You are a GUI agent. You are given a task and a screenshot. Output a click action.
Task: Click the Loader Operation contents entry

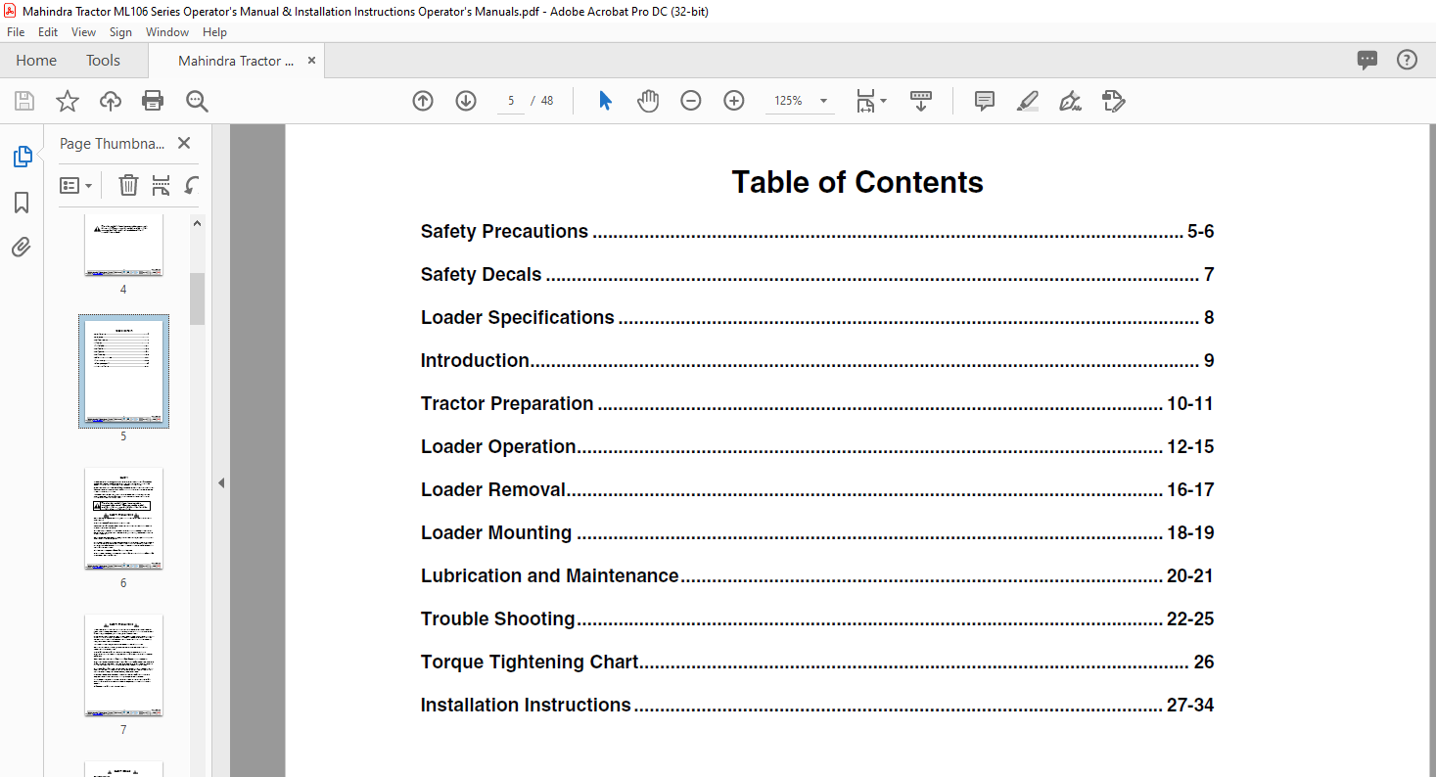coord(817,447)
